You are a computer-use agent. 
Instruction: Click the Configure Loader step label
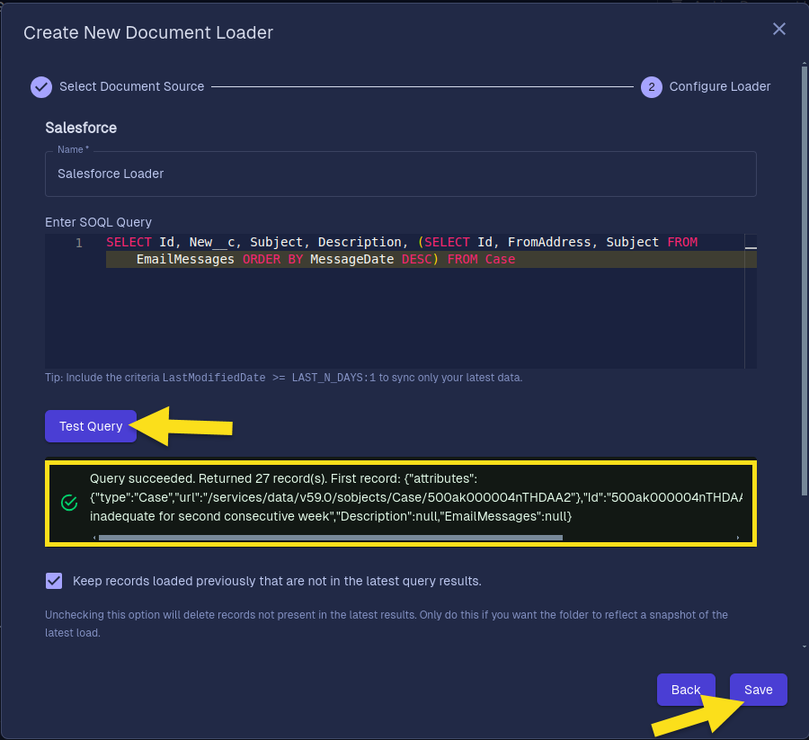coord(720,86)
